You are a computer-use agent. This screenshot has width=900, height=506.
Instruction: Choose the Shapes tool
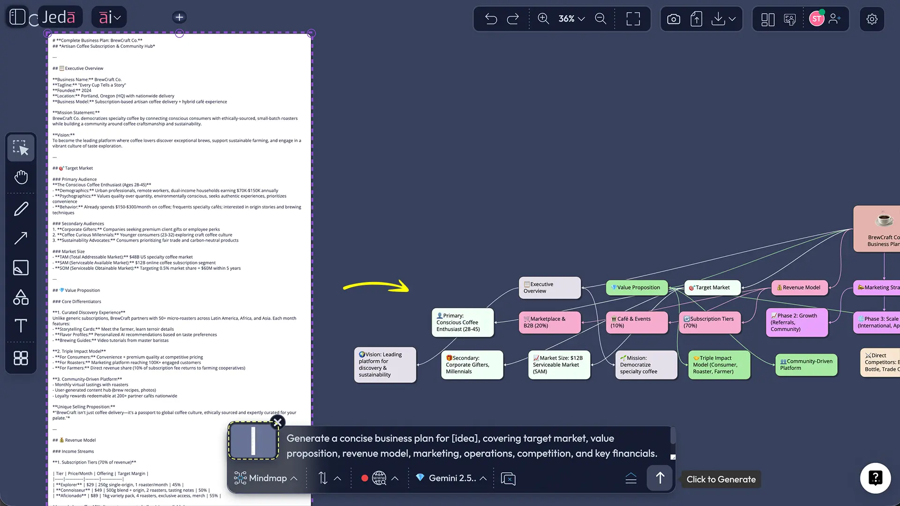(21, 297)
